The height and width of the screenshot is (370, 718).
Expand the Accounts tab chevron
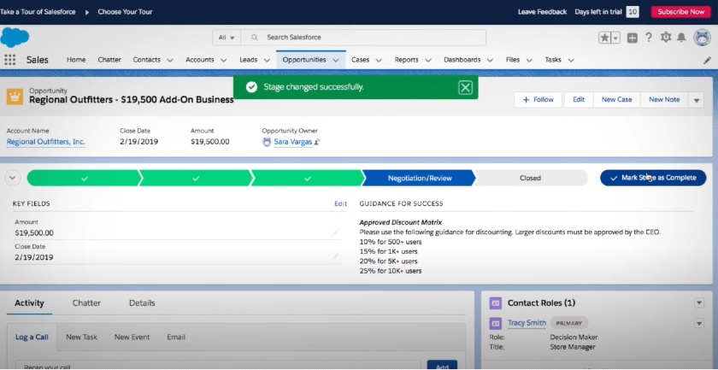[223, 60]
